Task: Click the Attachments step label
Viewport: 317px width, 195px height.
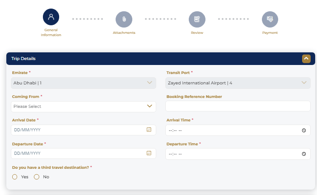Action: 124,33
